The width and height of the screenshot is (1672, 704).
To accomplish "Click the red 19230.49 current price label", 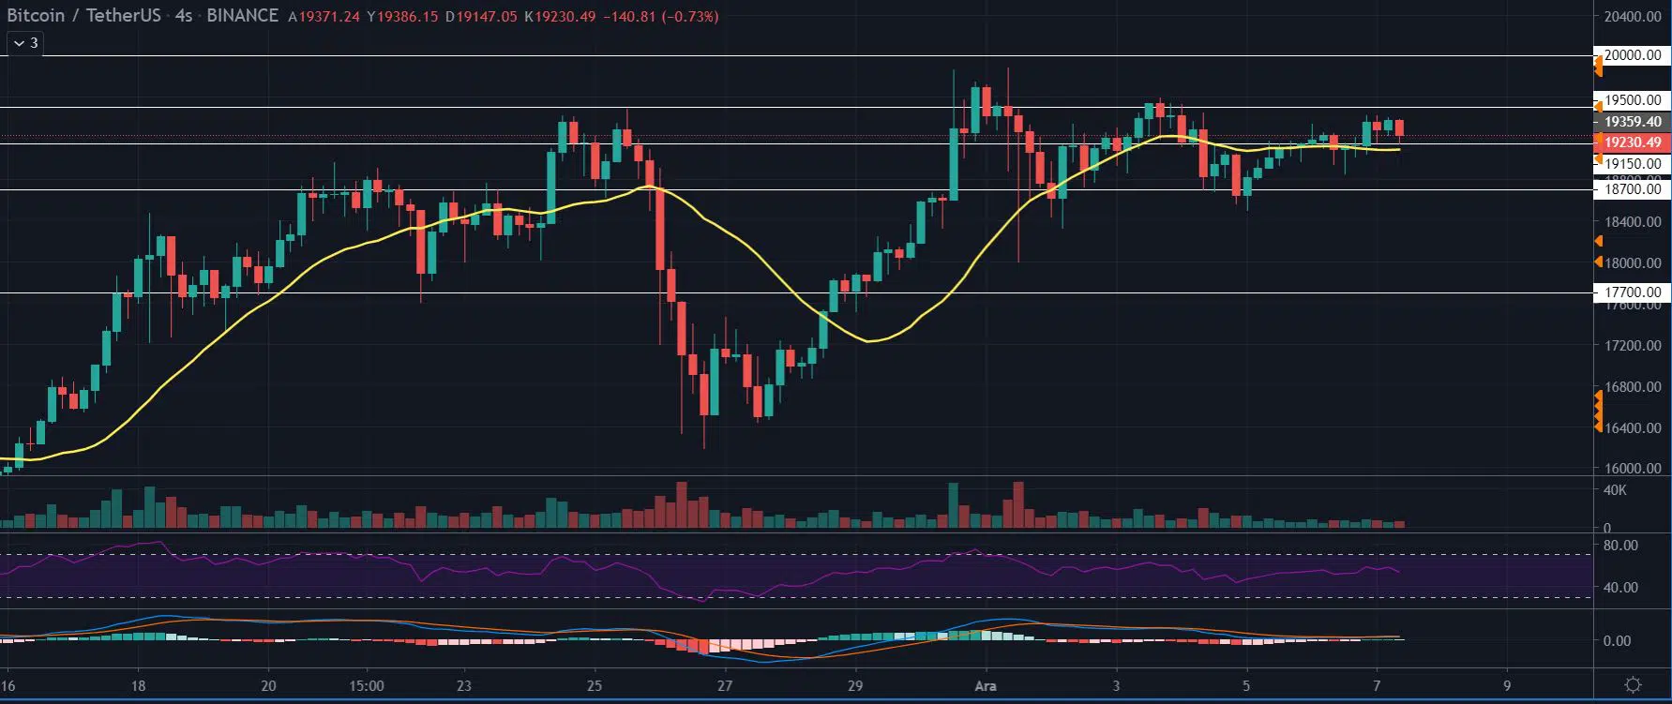I will [1632, 142].
